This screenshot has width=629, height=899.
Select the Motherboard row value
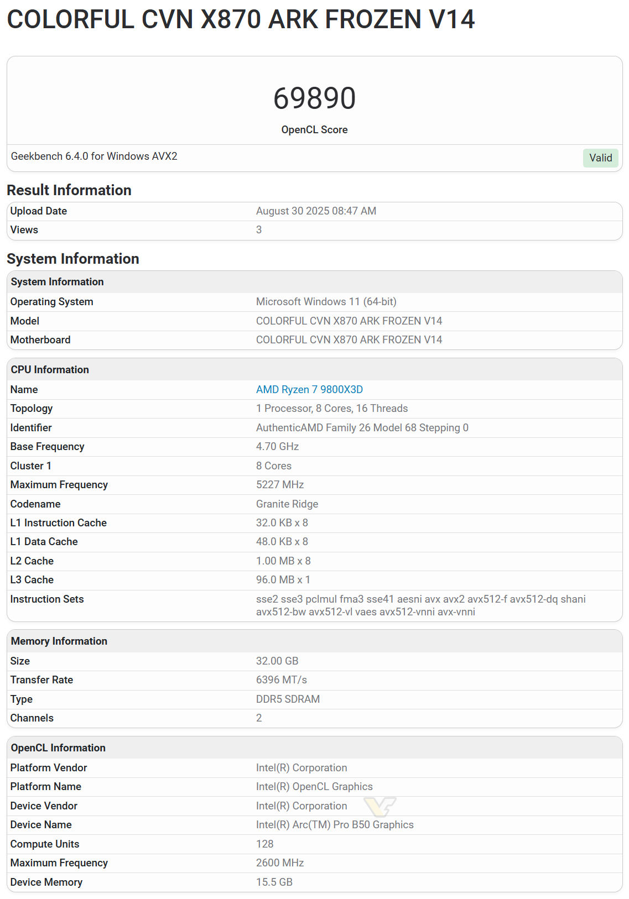(349, 340)
